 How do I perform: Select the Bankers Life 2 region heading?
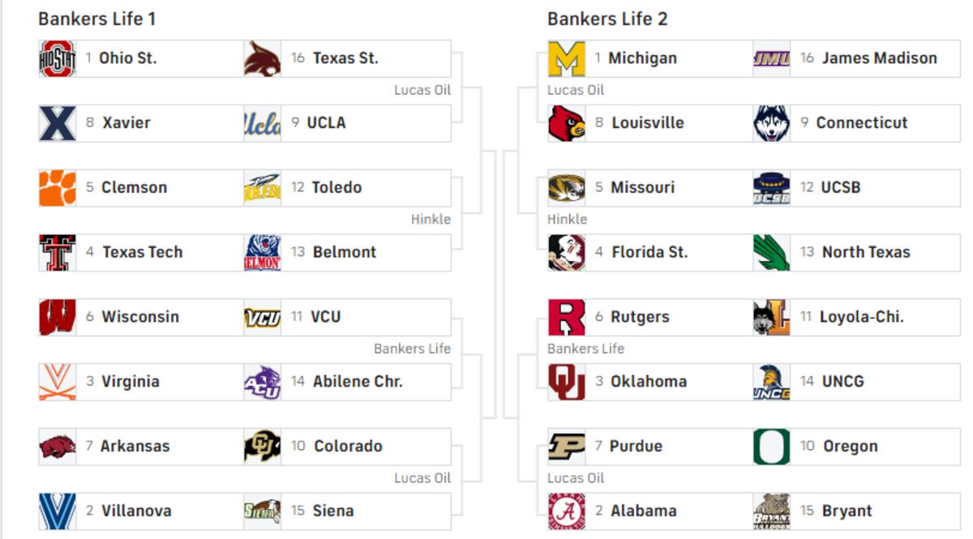[607, 19]
